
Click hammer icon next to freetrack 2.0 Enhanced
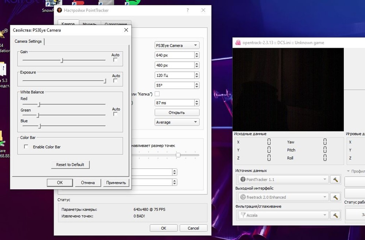coord(335,197)
